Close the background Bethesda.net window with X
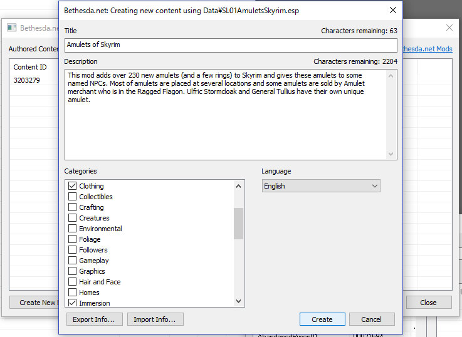 click(449, 28)
